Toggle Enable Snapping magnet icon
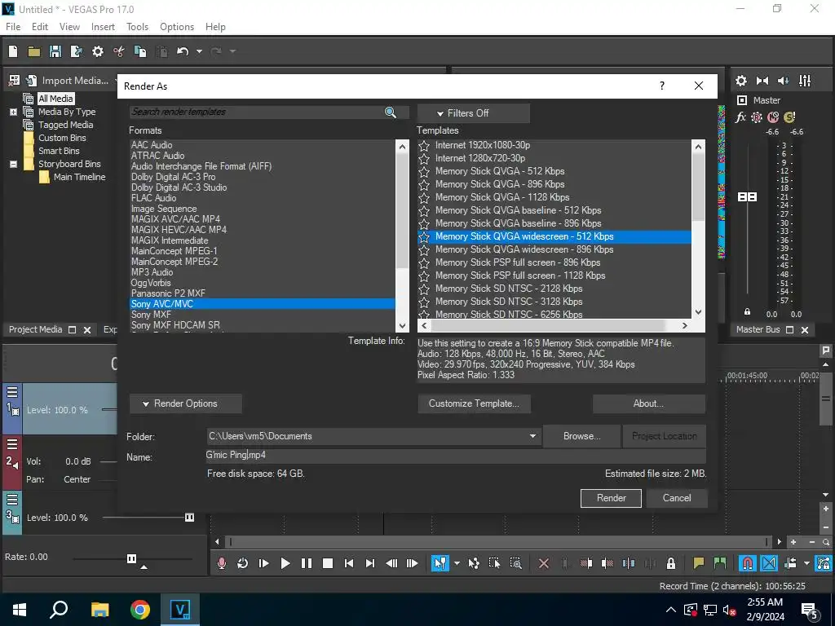Screen dimensions: 835x626 tap(748, 563)
